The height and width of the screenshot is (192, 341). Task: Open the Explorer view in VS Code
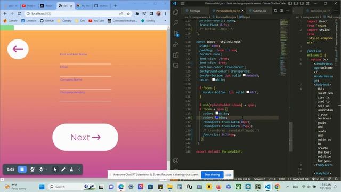(176, 12)
